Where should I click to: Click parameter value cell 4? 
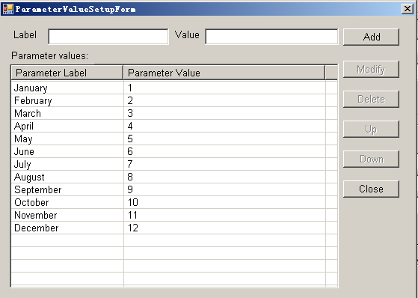coord(224,126)
